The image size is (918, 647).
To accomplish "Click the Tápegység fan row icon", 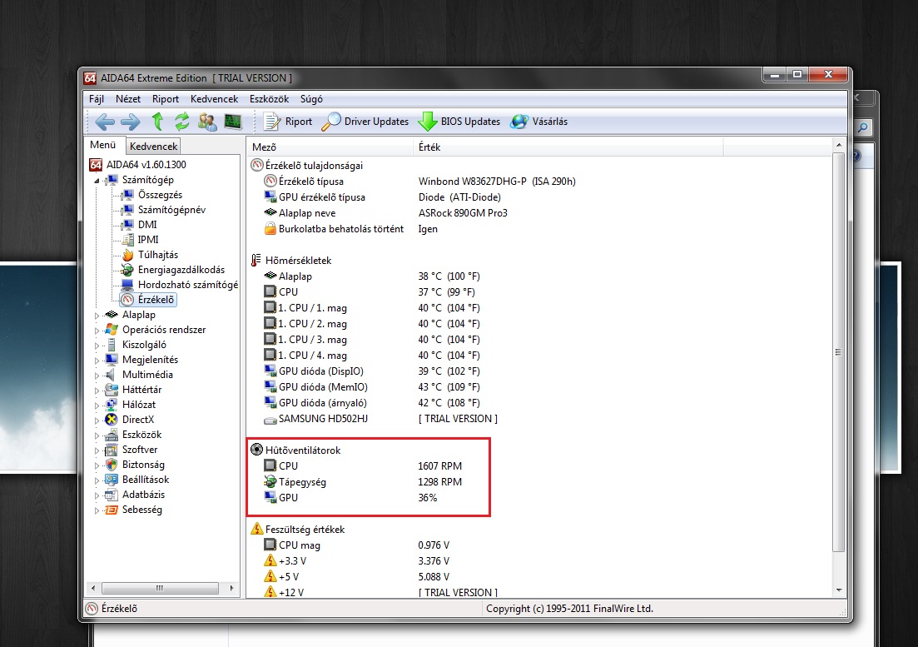I will click(x=270, y=481).
